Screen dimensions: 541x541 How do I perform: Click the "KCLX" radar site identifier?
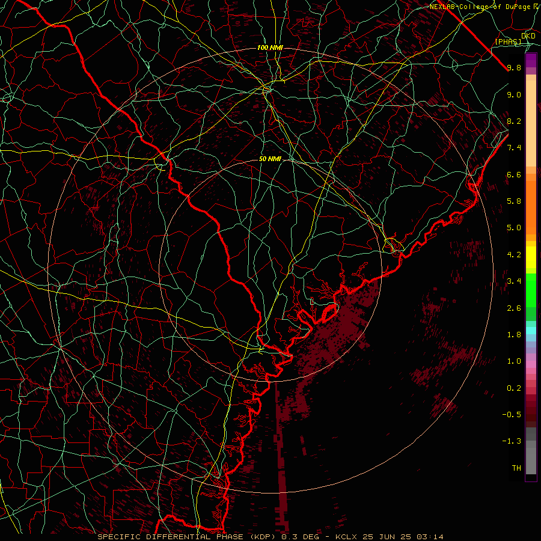coord(346,537)
